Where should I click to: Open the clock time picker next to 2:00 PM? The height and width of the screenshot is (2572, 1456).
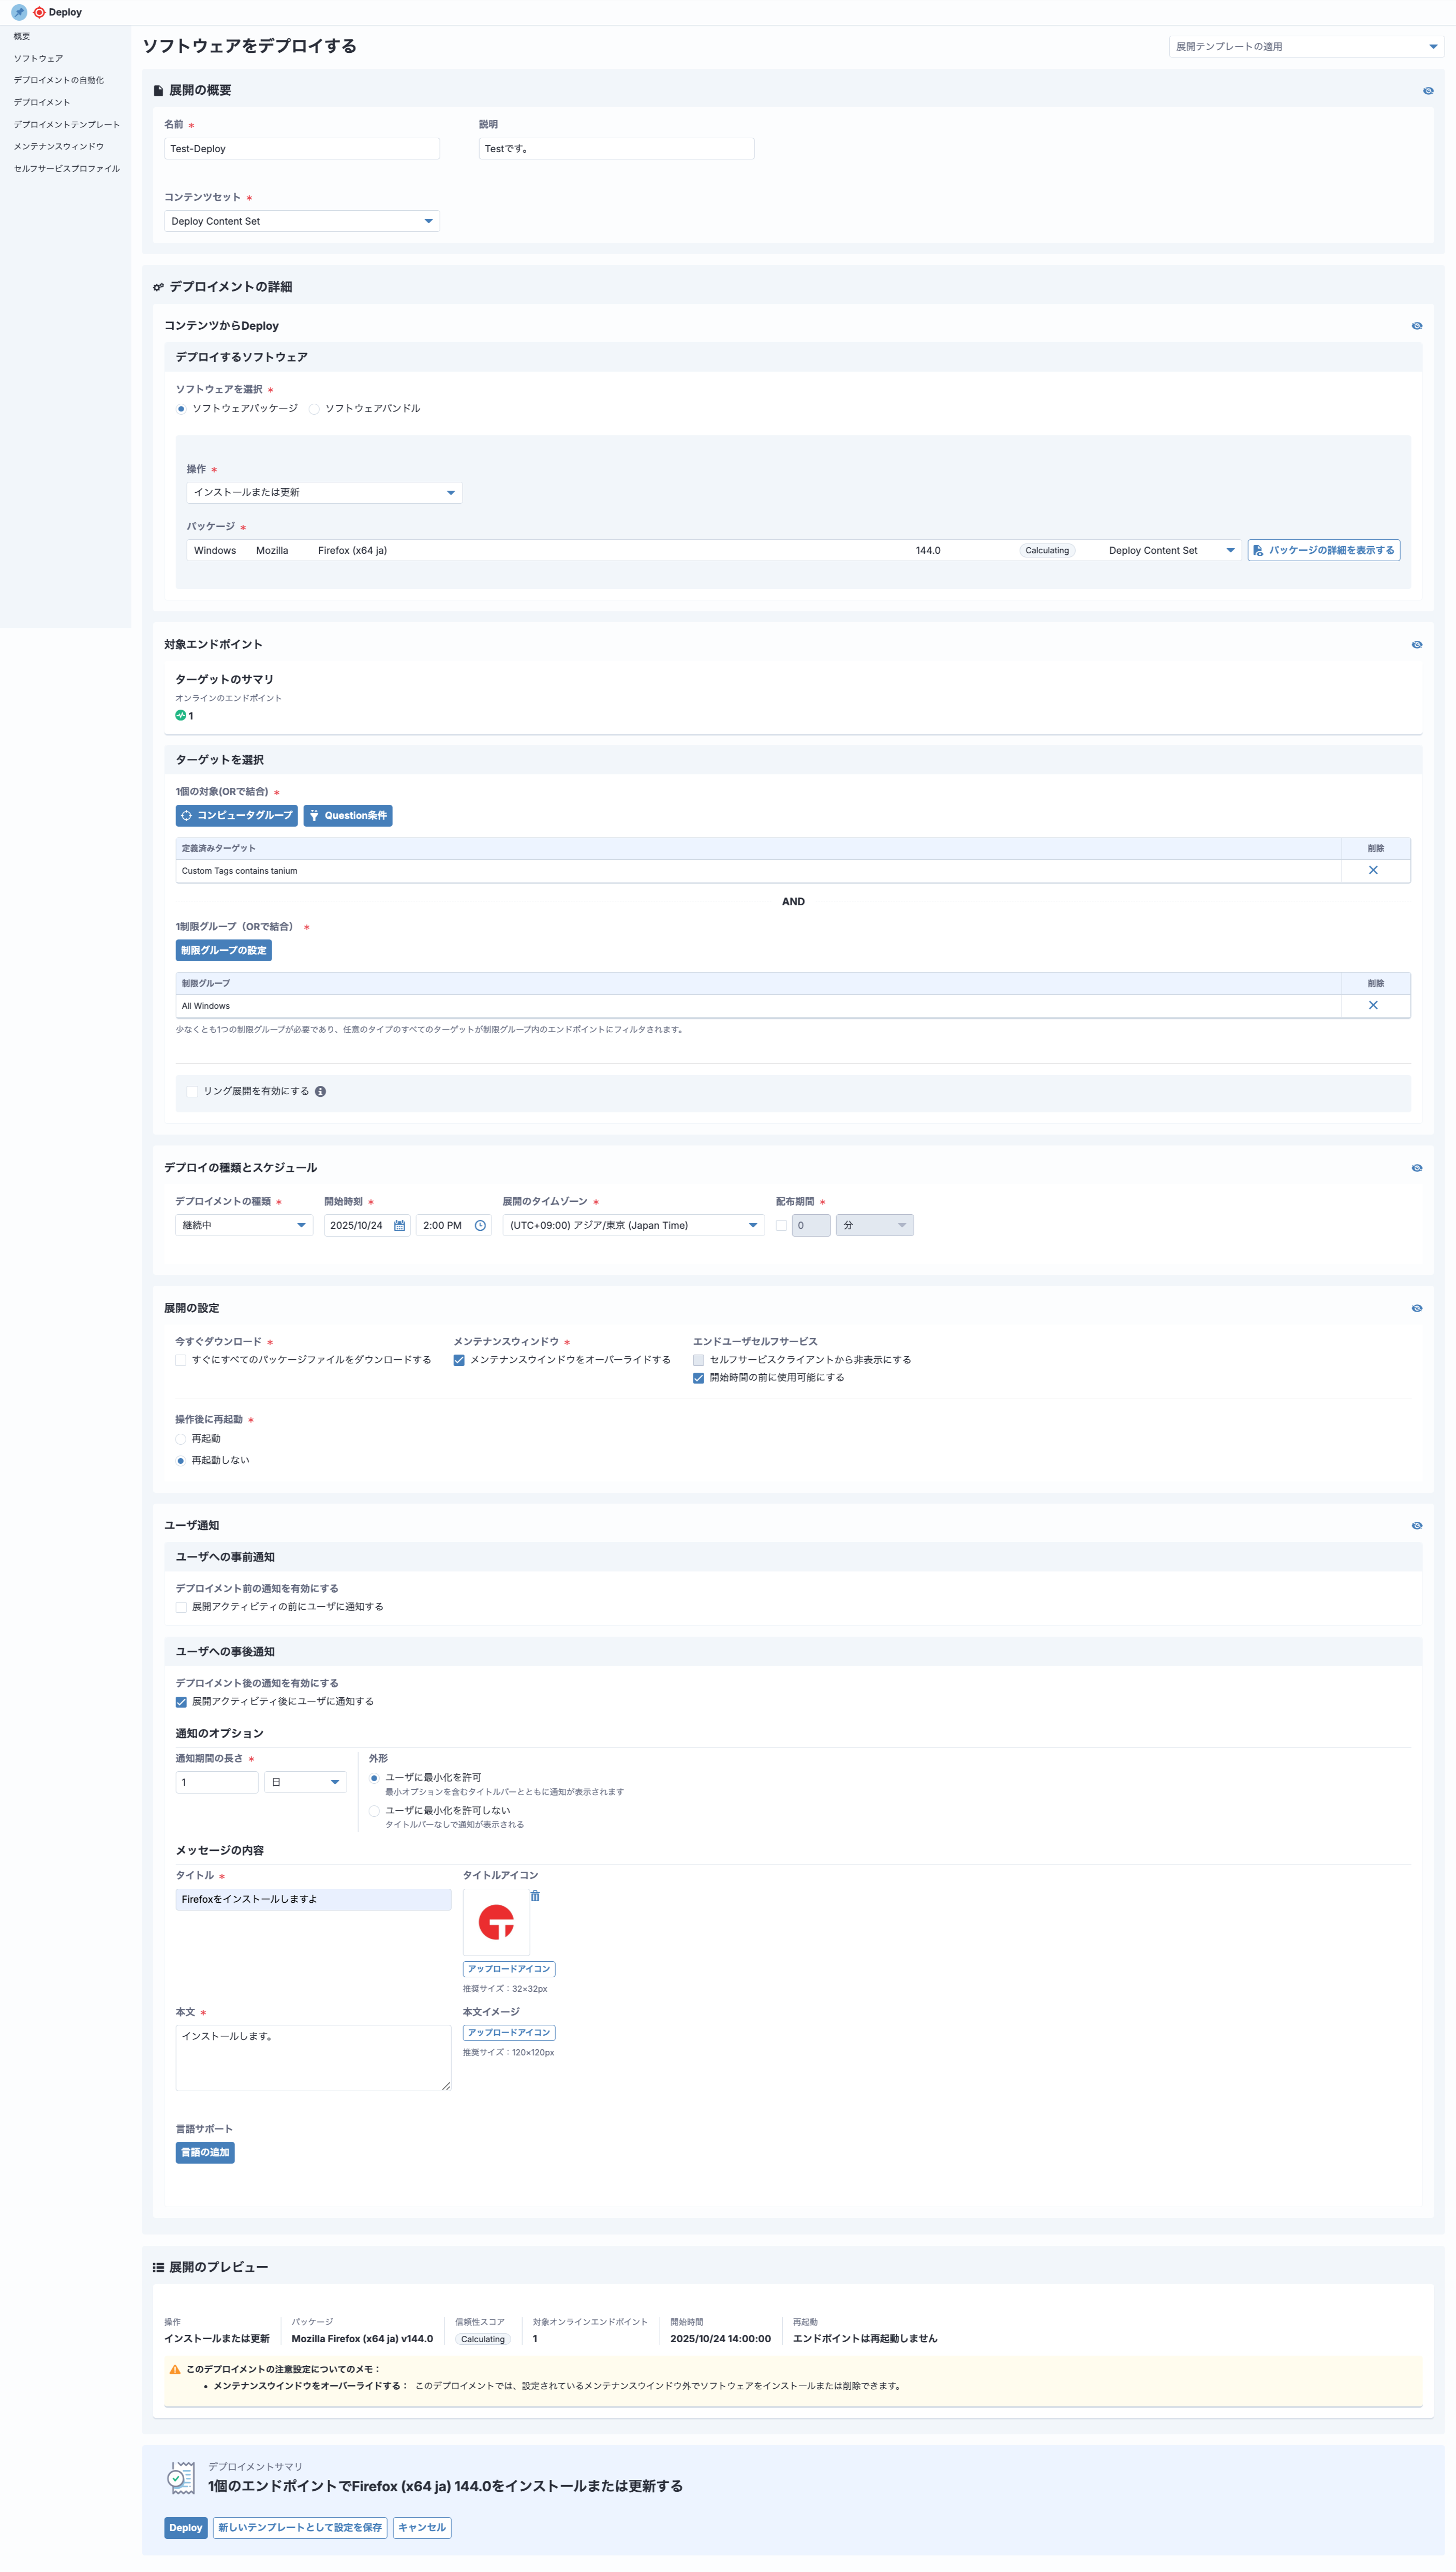[480, 1225]
